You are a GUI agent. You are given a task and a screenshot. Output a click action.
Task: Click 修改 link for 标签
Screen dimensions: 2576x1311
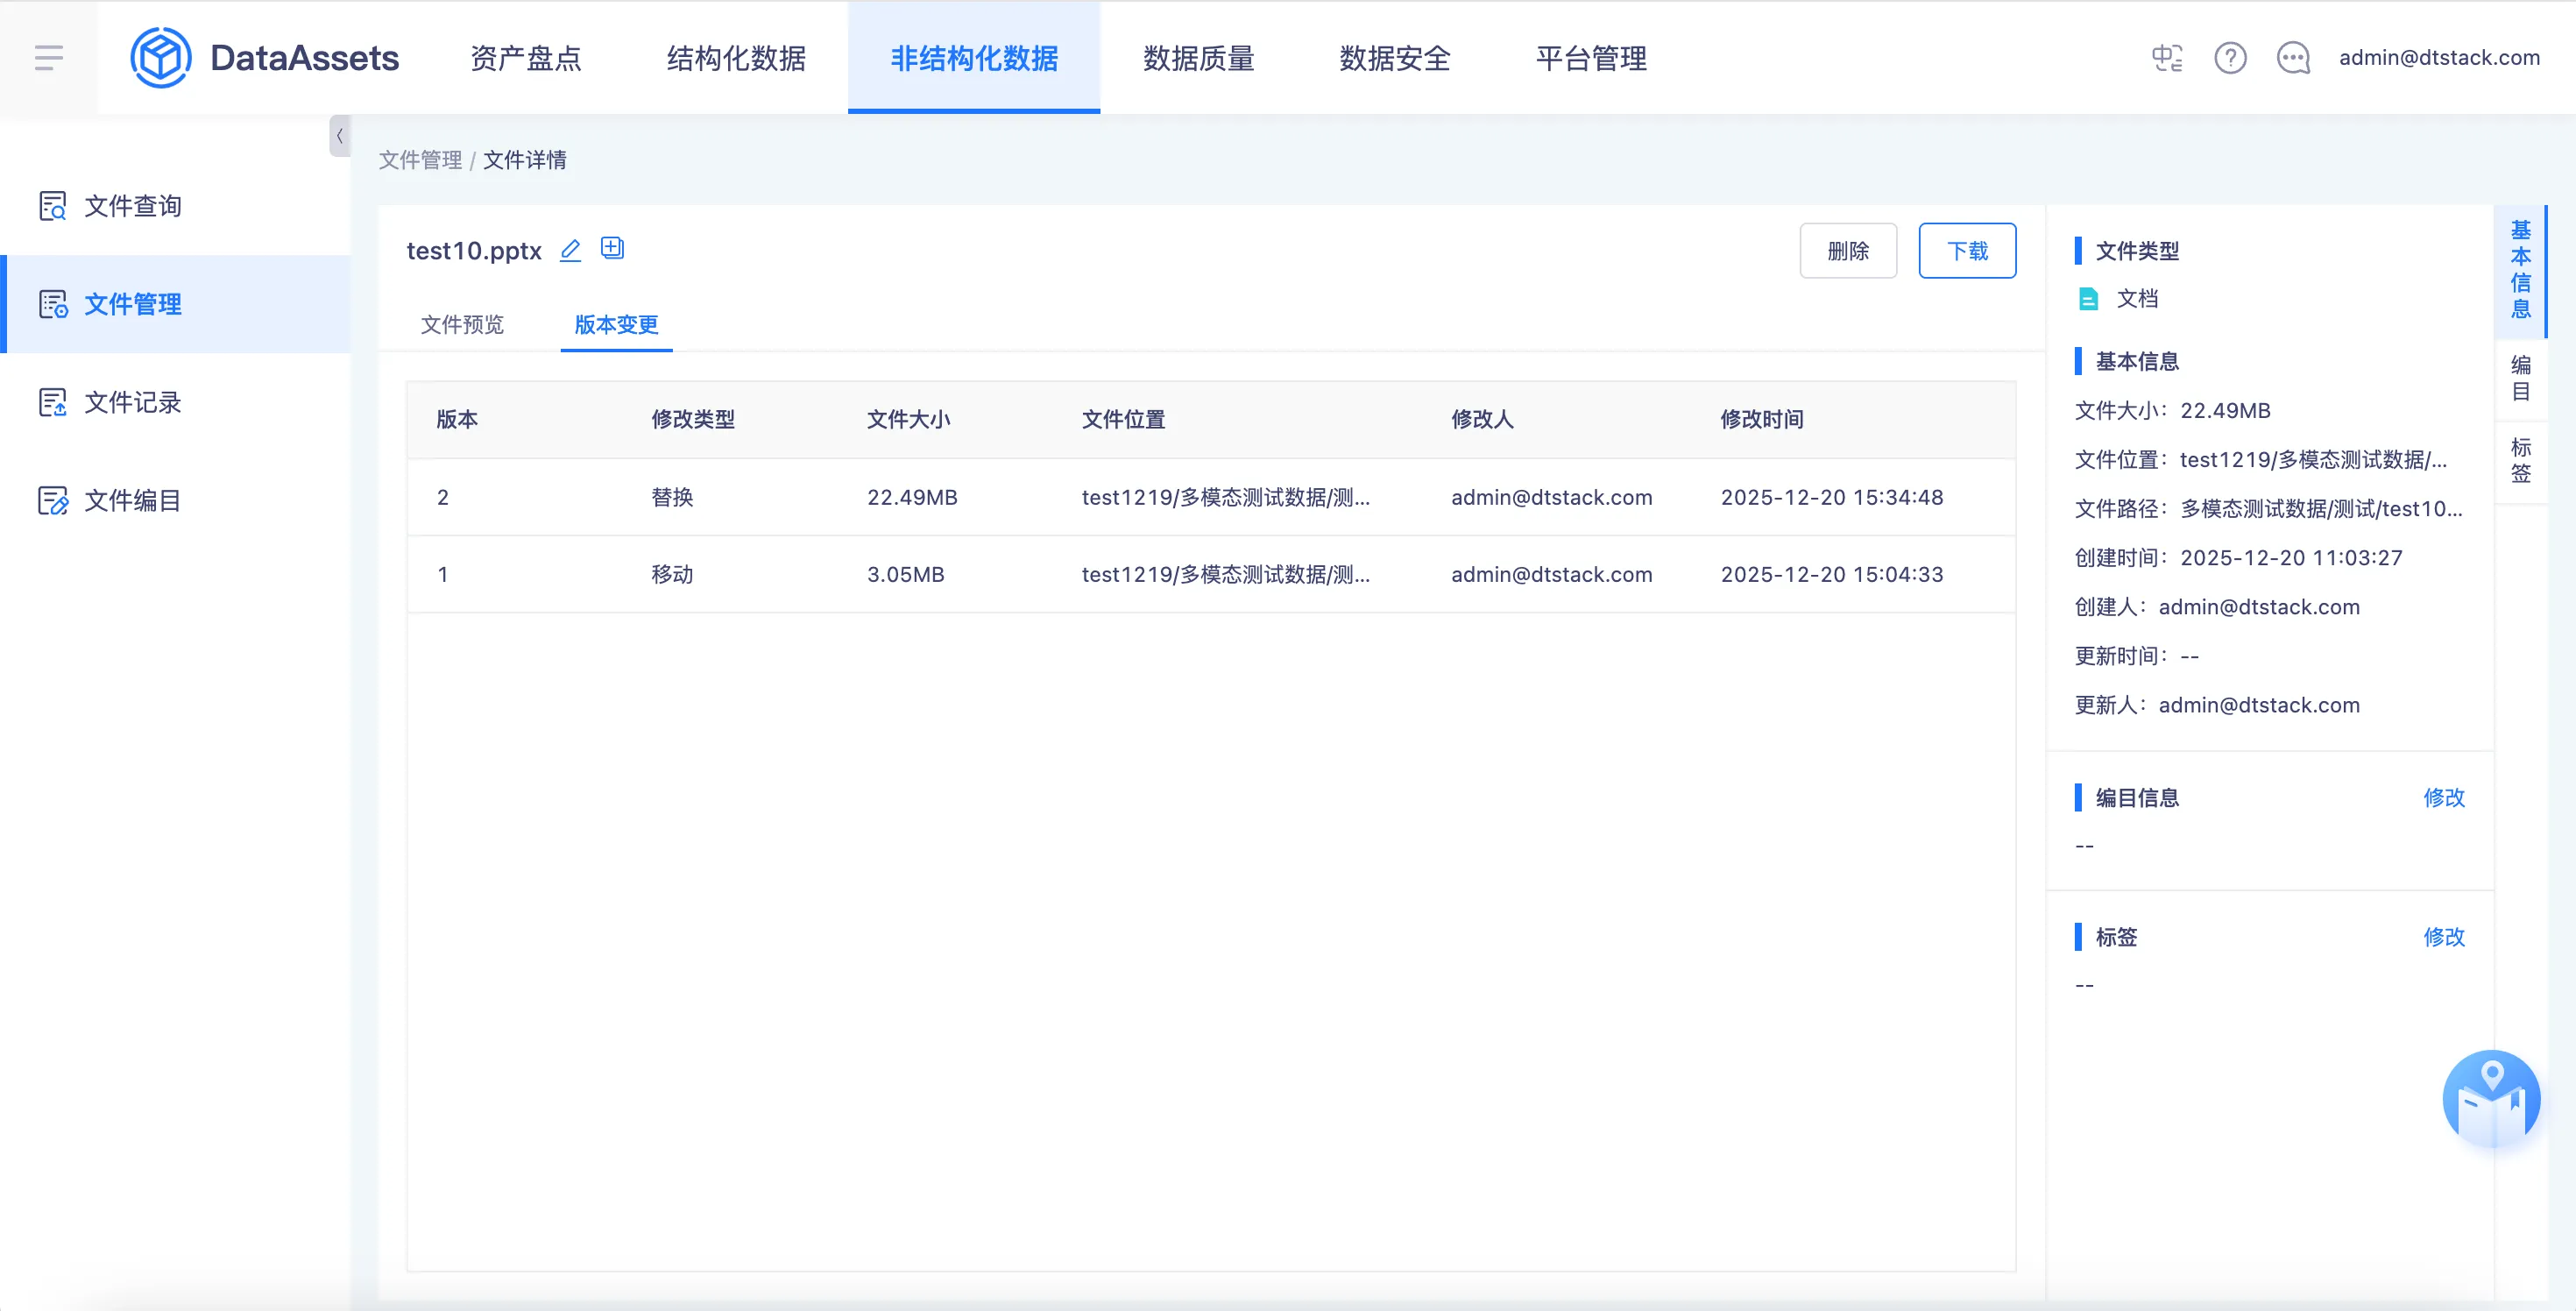2443,936
